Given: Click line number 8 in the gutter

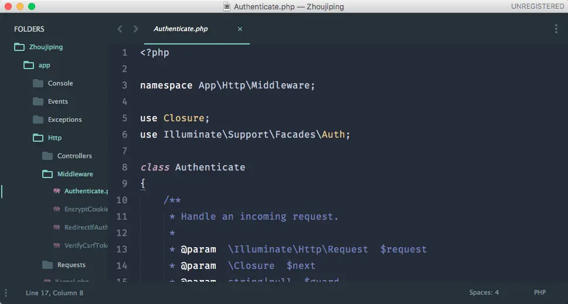Looking at the screenshot, I should (125, 167).
